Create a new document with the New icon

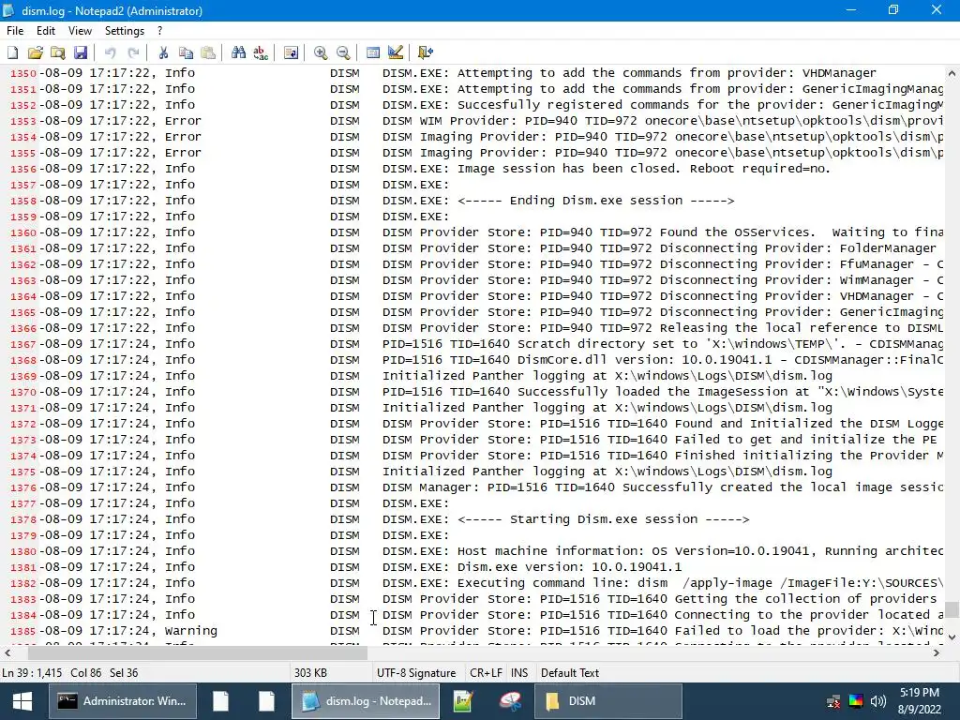tap(13, 52)
